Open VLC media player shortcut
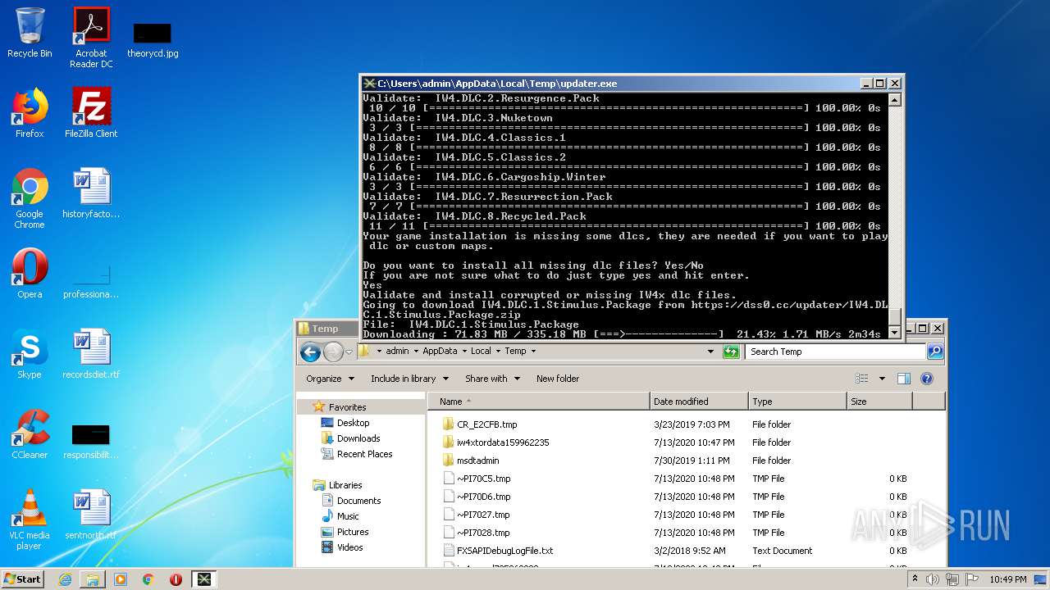The image size is (1050, 590). tap(30, 520)
